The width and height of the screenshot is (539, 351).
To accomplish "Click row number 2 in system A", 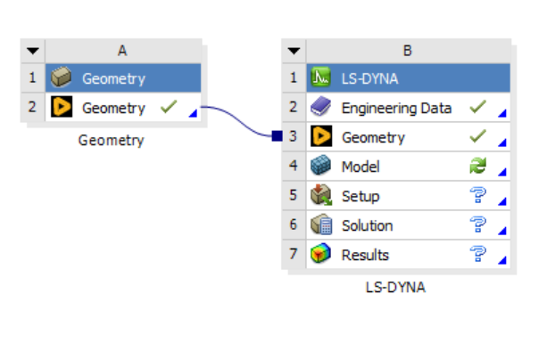I will coord(33,108).
